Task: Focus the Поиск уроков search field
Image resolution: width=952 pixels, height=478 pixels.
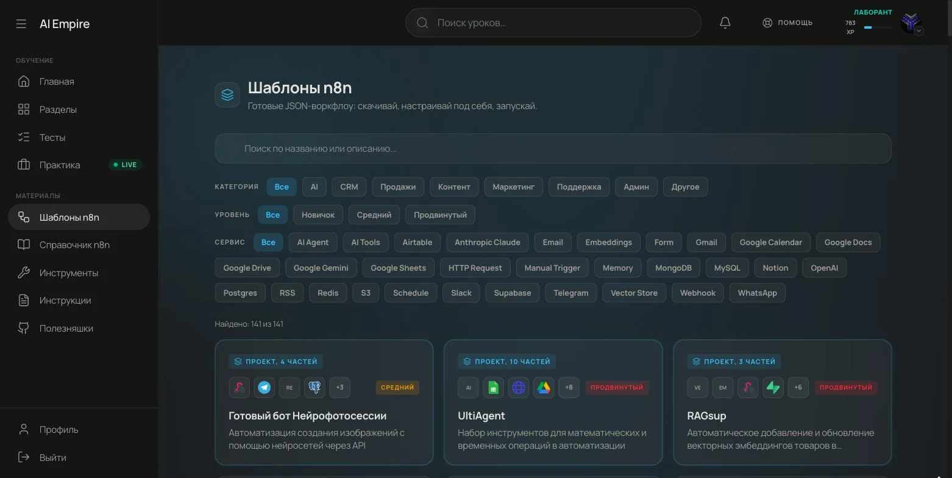Action: point(553,23)
